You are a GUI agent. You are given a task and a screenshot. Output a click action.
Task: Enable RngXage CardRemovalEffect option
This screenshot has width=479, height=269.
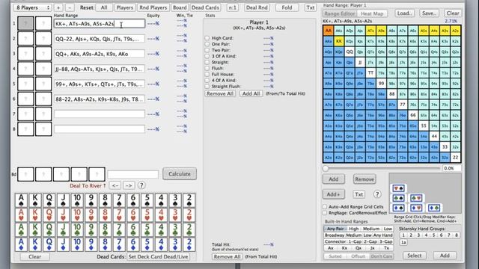click(325, 213)
